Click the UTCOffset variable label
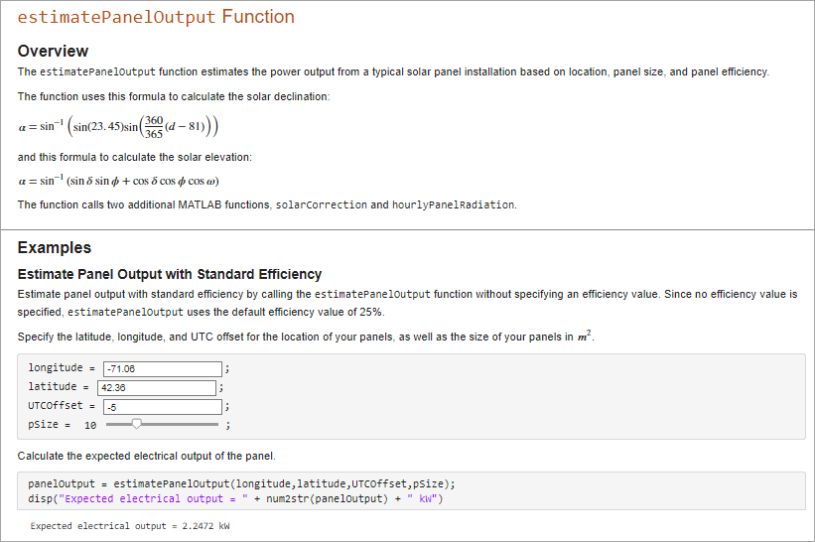815x542 pixels. point(55,406)
